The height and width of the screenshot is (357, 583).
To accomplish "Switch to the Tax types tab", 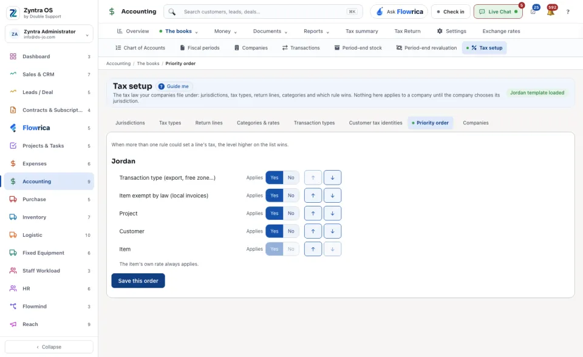I will tap(170, 123).
